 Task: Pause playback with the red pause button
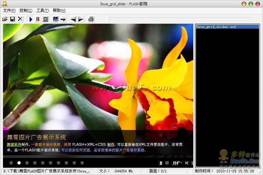tap(38, 19)
